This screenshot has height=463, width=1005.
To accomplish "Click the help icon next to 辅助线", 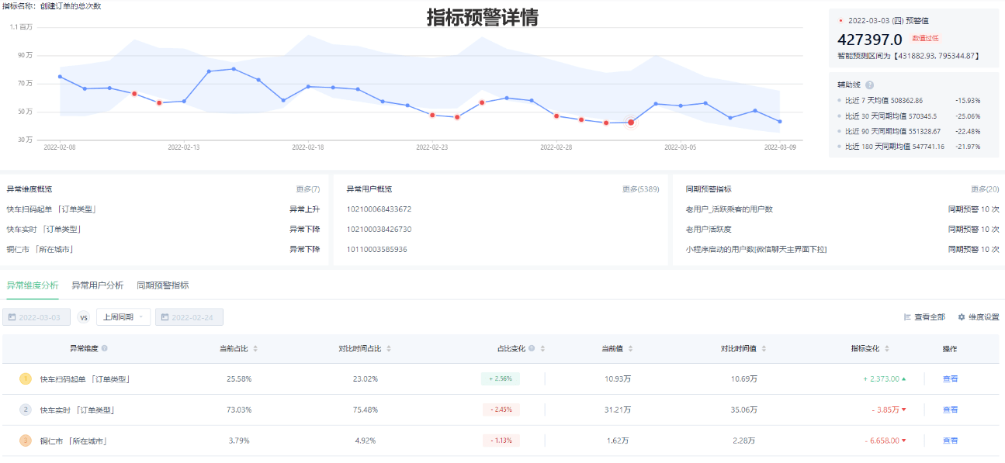I will 870,85.
